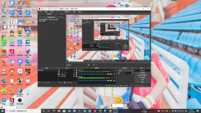Open scene transition properties gear
This screenshot has height=113, width=201.
click(x=132, y=71)
